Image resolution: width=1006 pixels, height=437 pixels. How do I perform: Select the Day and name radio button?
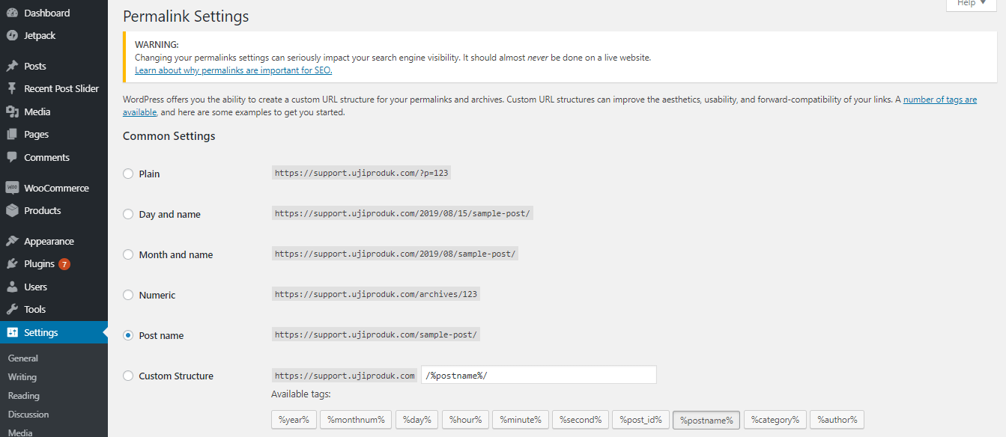click(128, 214)
